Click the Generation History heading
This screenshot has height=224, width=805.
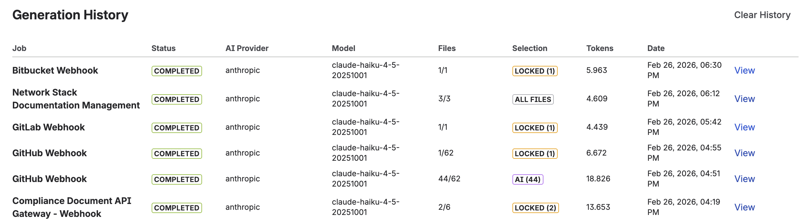coord(70,15)
